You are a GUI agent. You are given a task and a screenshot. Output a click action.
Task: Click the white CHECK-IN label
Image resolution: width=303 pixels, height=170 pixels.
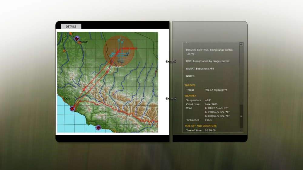click(x=116, y=67)
